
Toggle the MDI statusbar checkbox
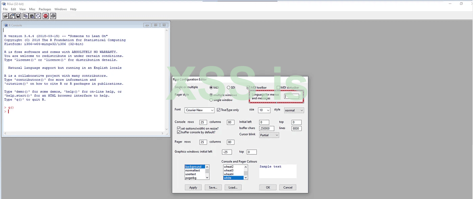278,88
